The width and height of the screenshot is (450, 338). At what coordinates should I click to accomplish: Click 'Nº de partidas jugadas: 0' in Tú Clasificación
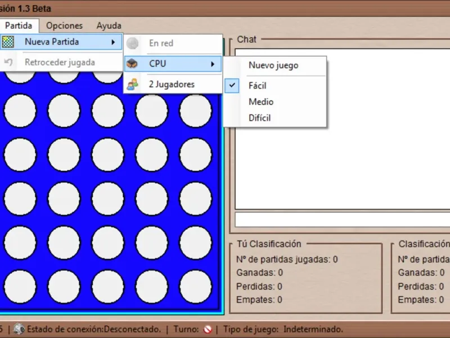point(287,260)
